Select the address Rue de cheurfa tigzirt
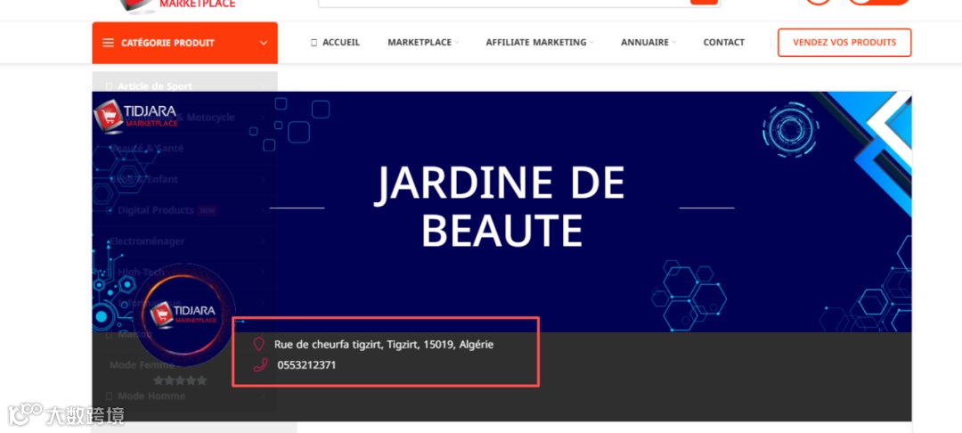Image resolution: width=962 pixels, height=433 pixels. 383,345
